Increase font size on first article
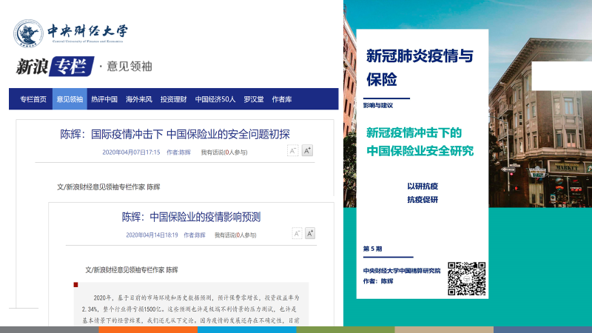The image size is (592, 333). (308, 151)
